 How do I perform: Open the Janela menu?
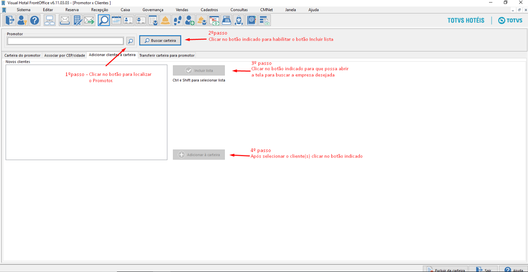pos(291,10)
